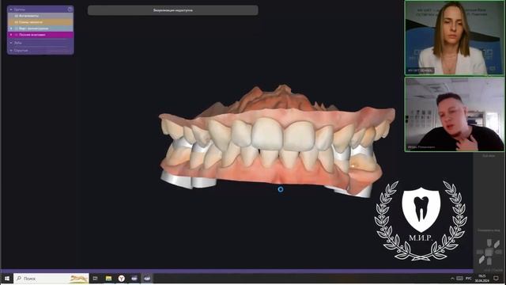Select the teal group row label
This screenshot has height=285, width=506.
coord(33,28)
